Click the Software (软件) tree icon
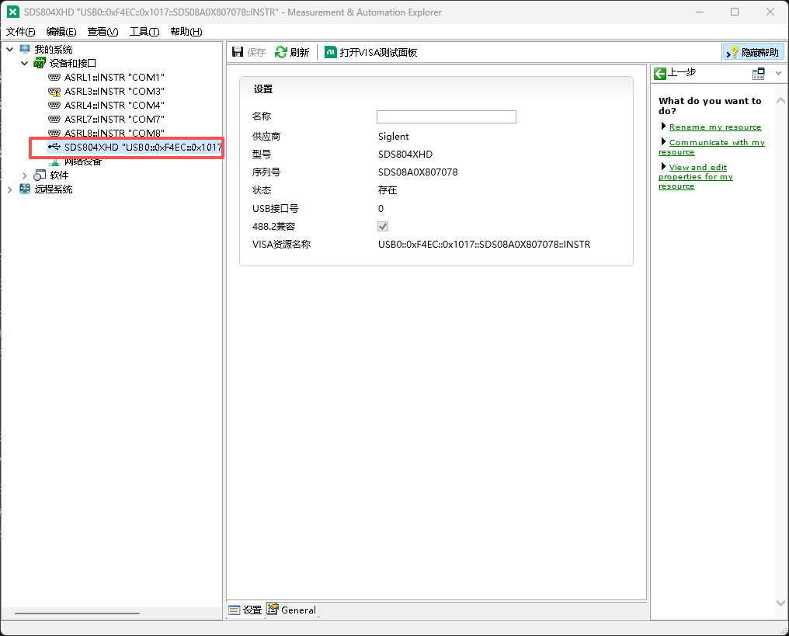 pos(40,175)
